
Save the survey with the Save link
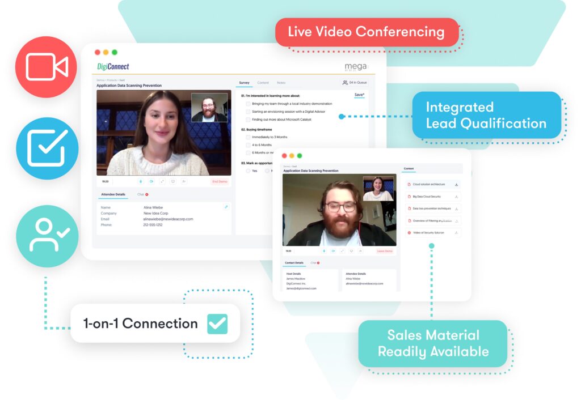coord(359,95)
